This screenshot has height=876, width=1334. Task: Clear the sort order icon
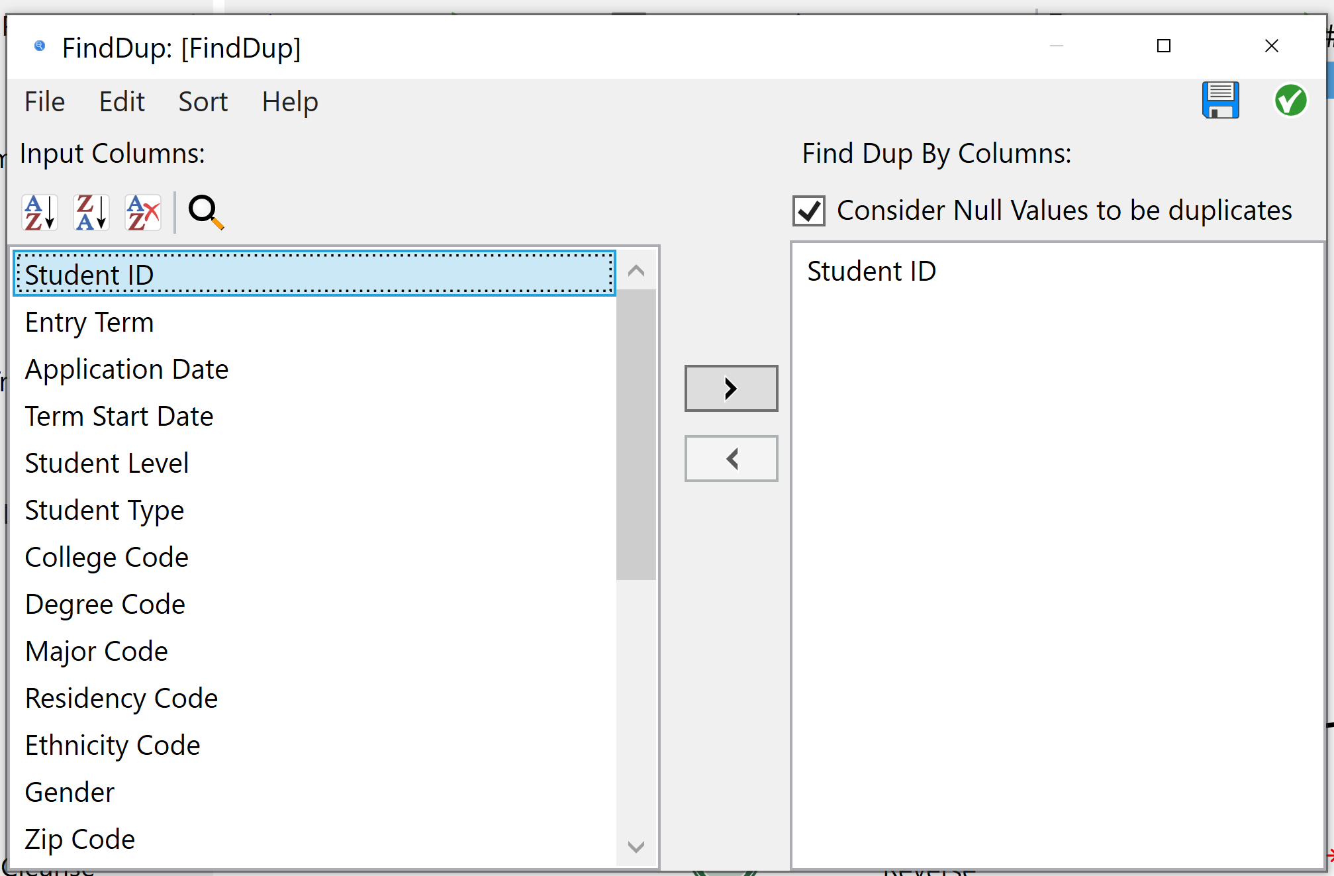pyautogui.click(x=143, y=213)
